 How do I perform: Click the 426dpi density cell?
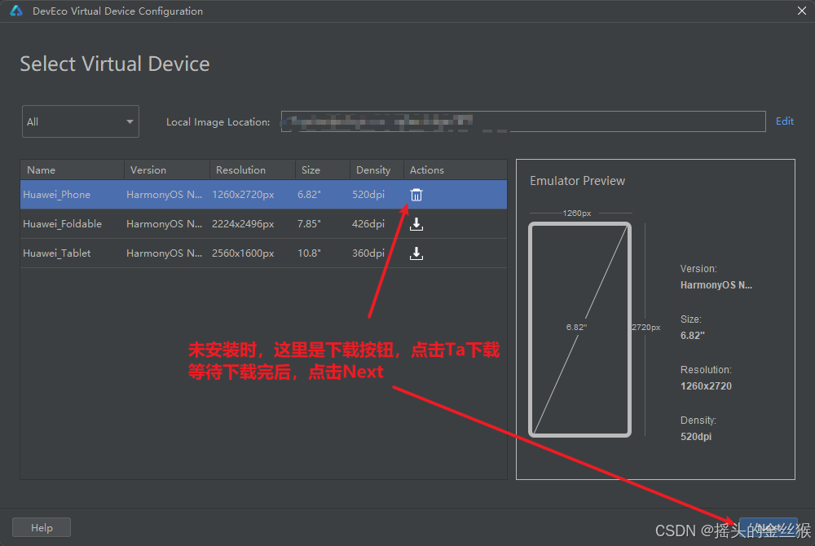tap(368, 224)
